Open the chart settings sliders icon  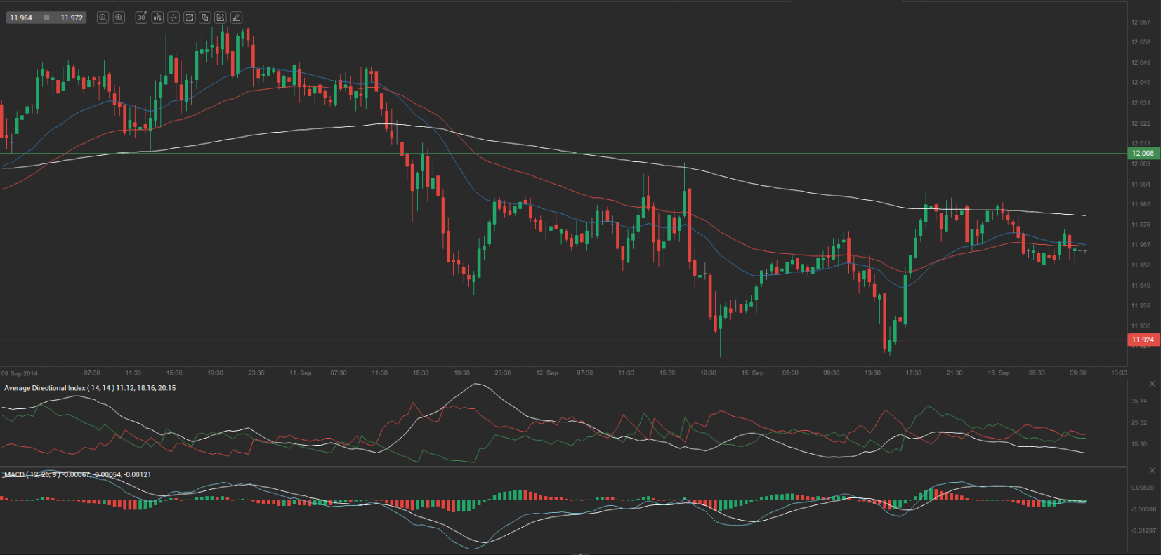coord(173,18)
